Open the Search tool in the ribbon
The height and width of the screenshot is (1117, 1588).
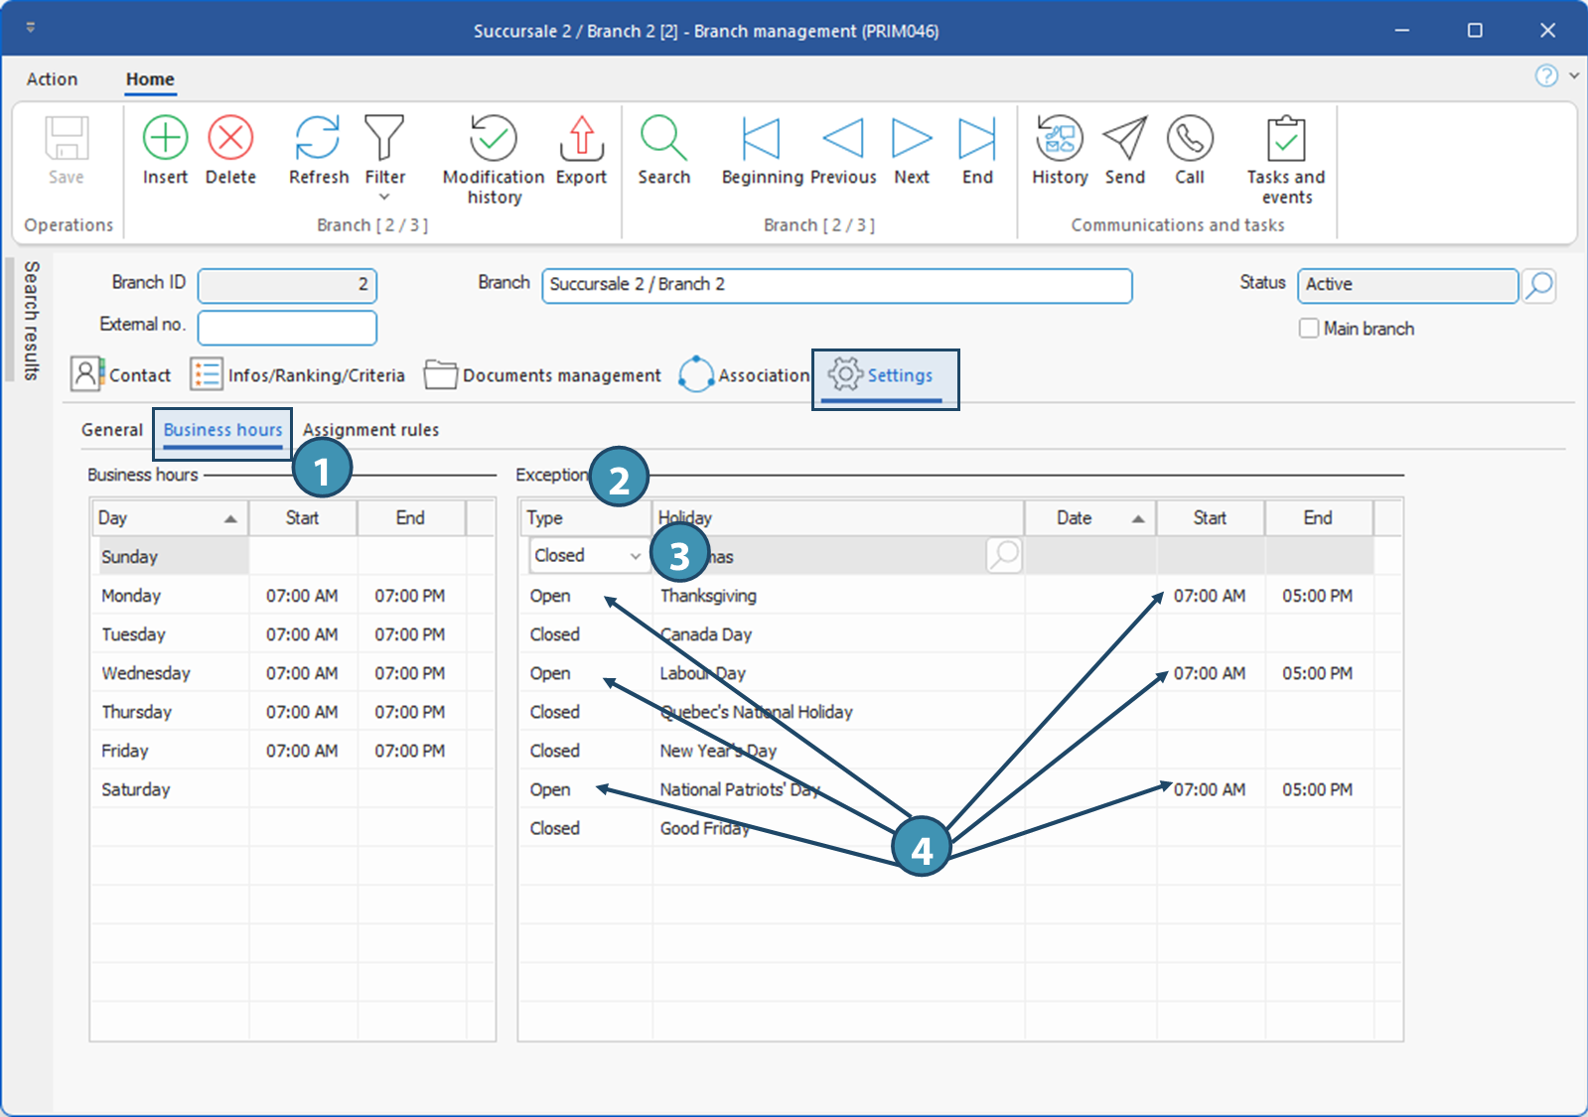(x=663, y=139)
